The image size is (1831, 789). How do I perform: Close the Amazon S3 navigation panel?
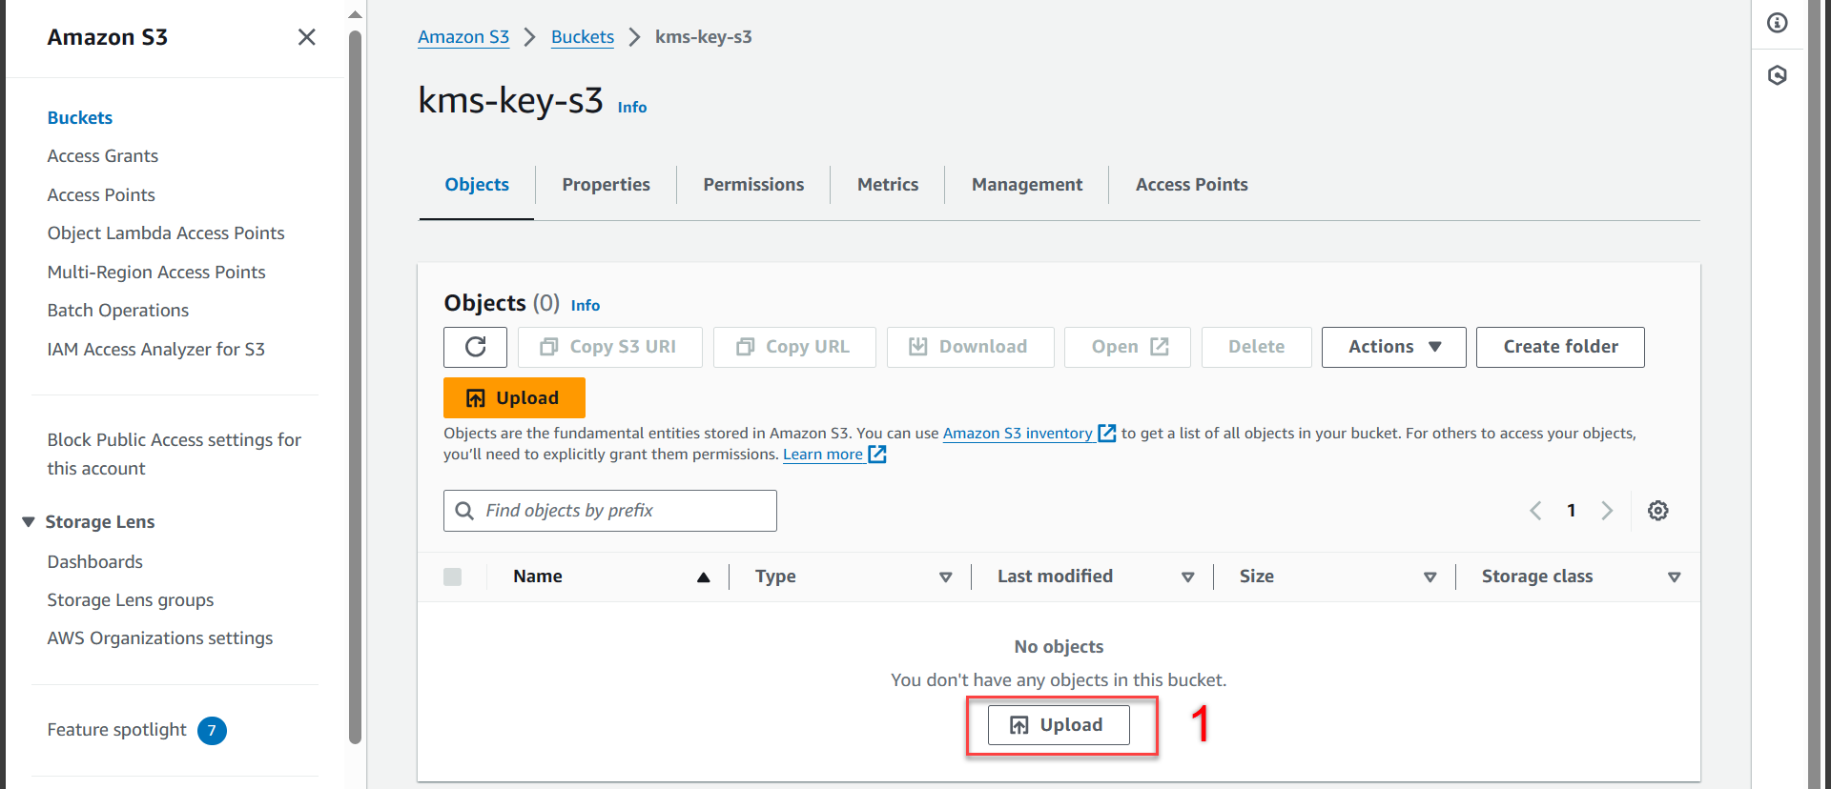(306, 37)
